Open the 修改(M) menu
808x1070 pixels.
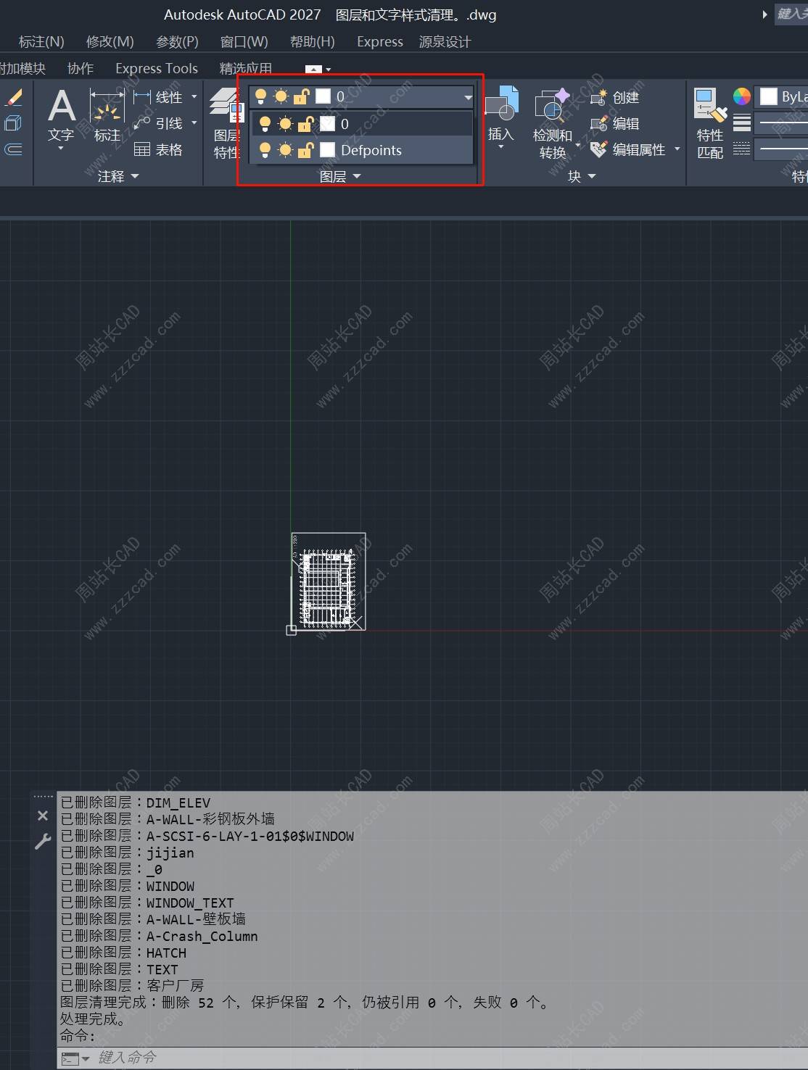[110, 41]
